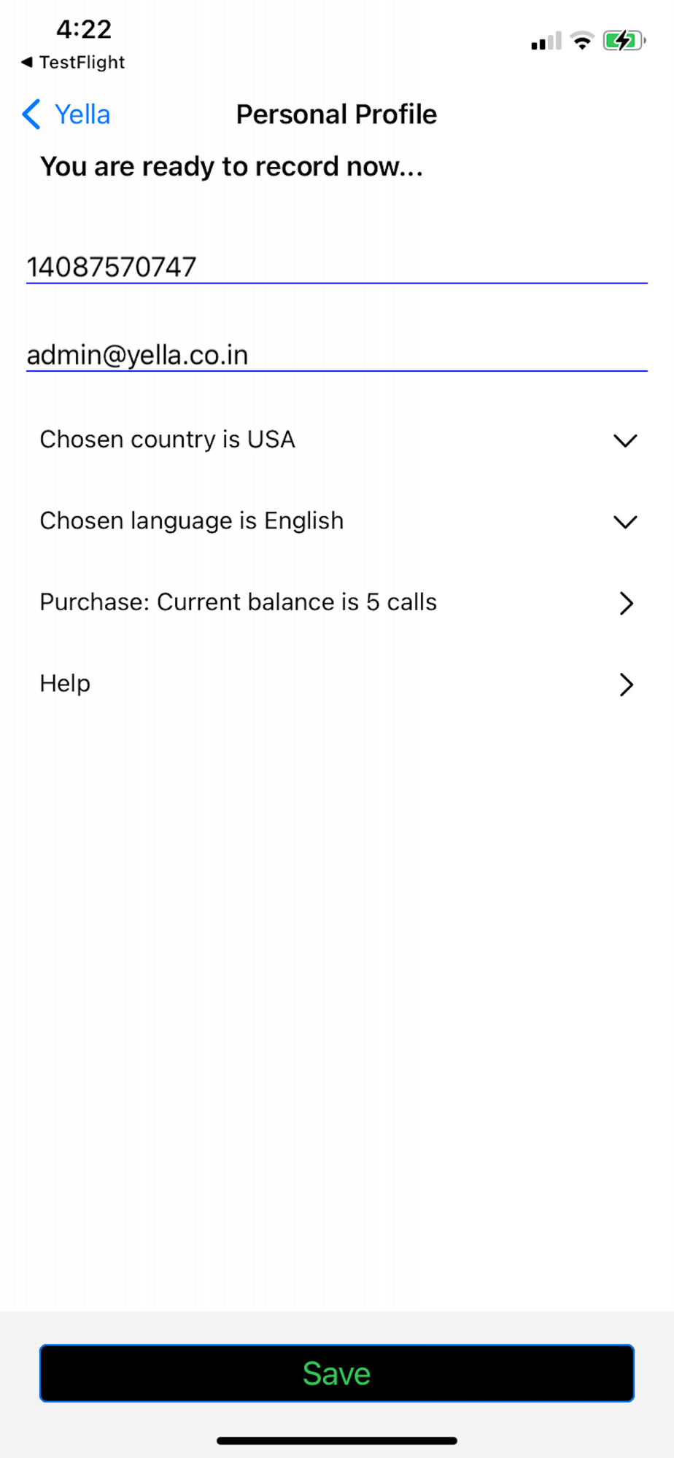The height and width of the screenshot is (1458, 674).
Task: Click the phone number field 14087570747
Action: tap(336, 267)
